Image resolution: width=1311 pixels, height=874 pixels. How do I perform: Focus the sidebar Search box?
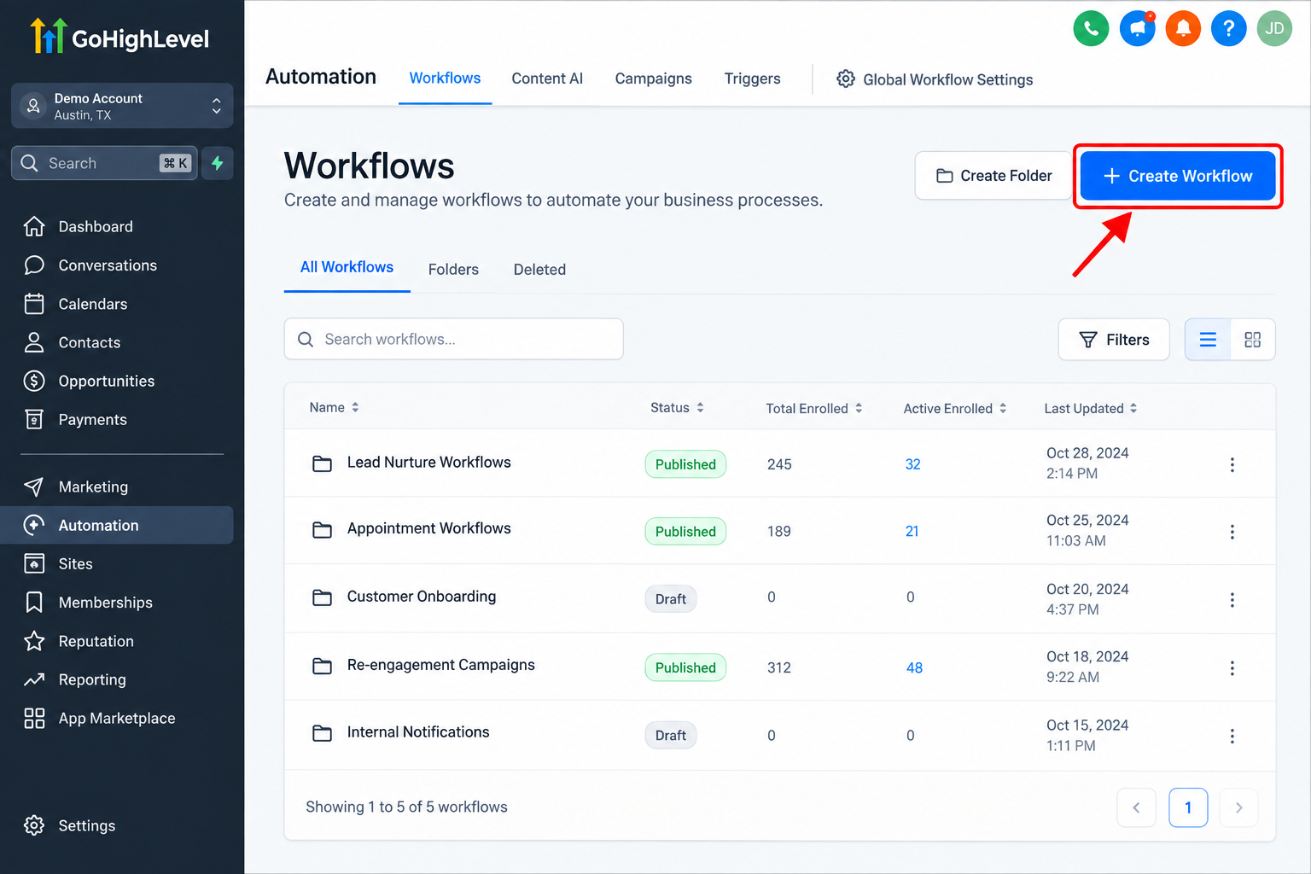click(x=104, y=163)
